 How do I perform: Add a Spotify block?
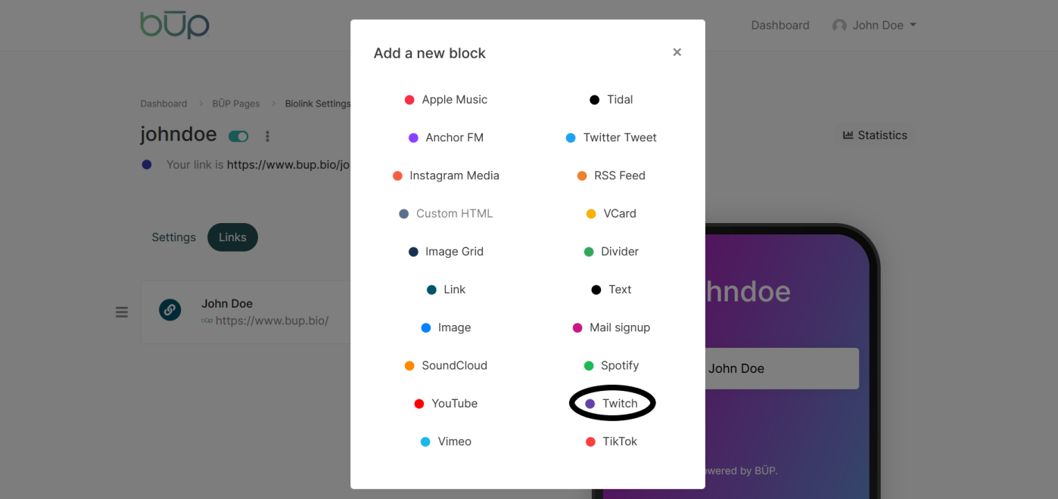pos(611,365)
